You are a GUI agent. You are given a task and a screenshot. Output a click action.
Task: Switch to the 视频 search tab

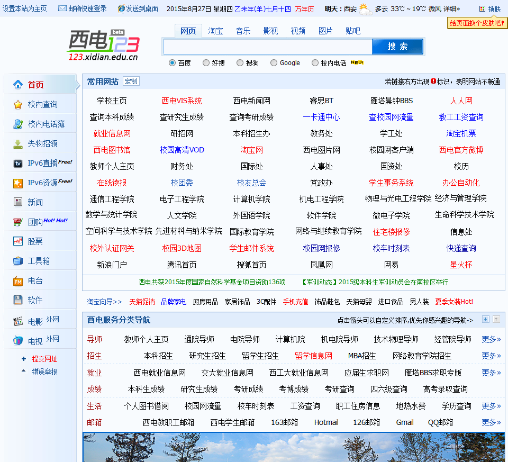[298, 31]
